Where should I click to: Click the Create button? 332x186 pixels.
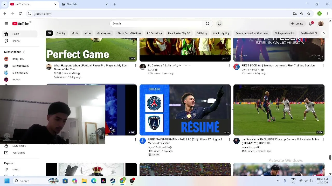[x=297, y=24]
